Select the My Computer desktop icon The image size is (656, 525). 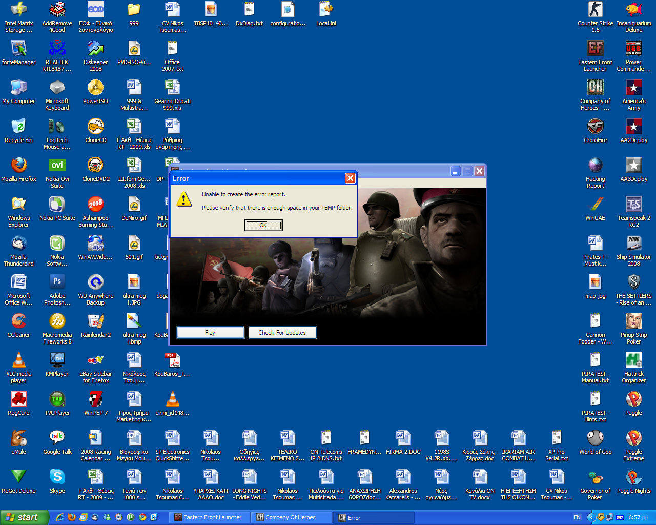(x=19, y=91)
